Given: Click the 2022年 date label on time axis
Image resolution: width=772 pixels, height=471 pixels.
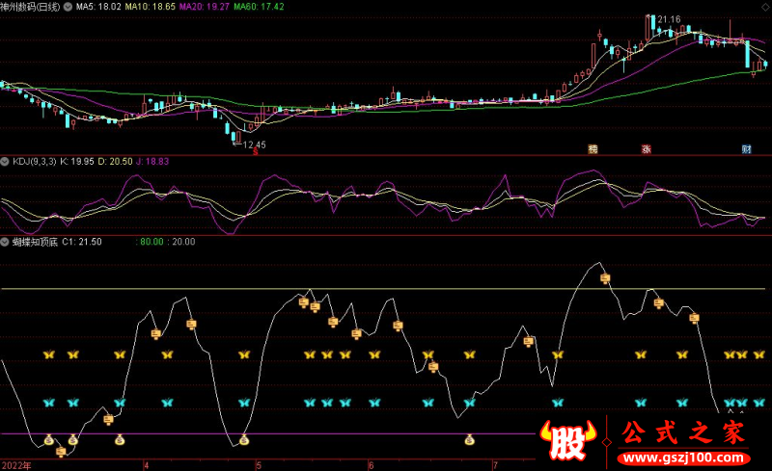Looking at the screenshot, I should coord(15,464).
